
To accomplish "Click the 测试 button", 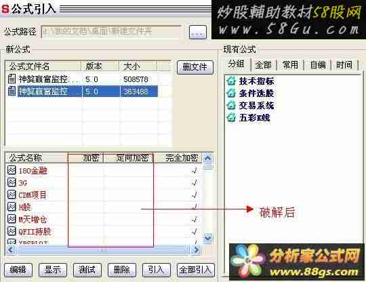I will pos(87,270).
